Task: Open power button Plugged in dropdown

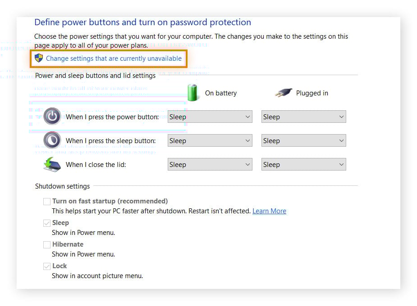Action: [x=303, y=117]
